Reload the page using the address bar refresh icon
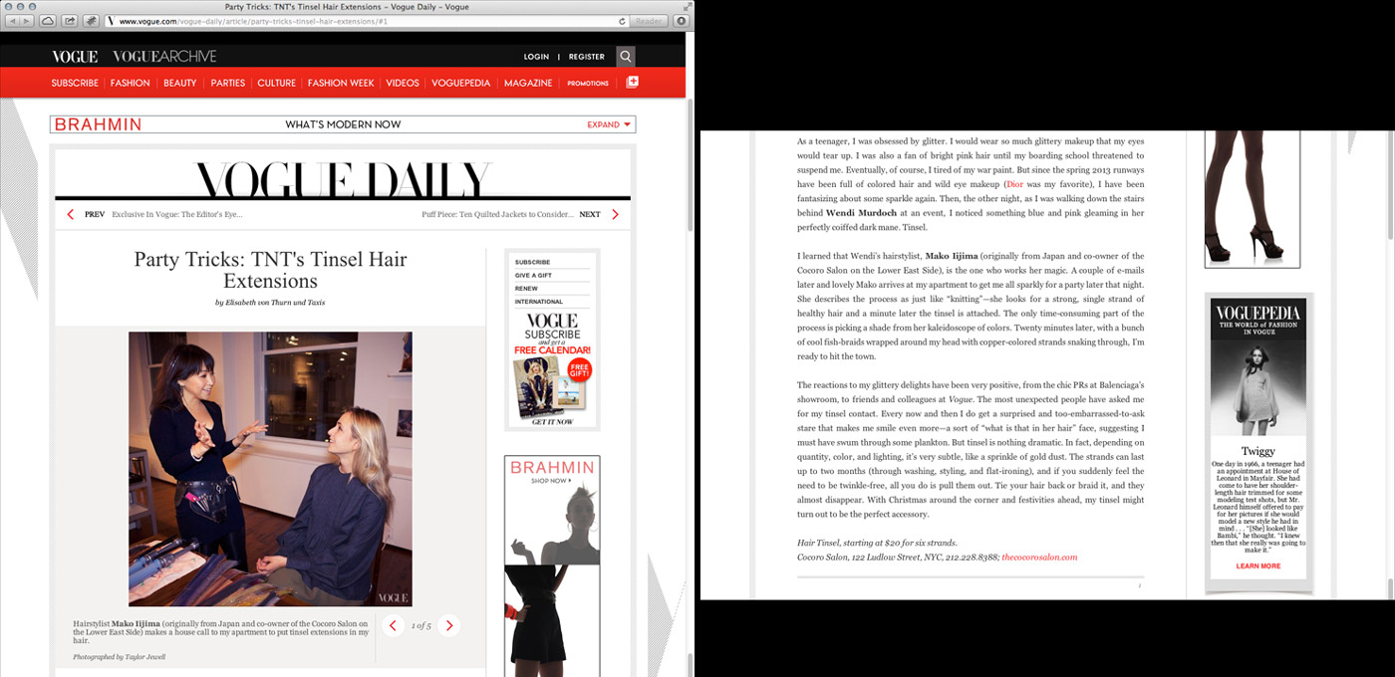1395x677 pixels. 623,21
